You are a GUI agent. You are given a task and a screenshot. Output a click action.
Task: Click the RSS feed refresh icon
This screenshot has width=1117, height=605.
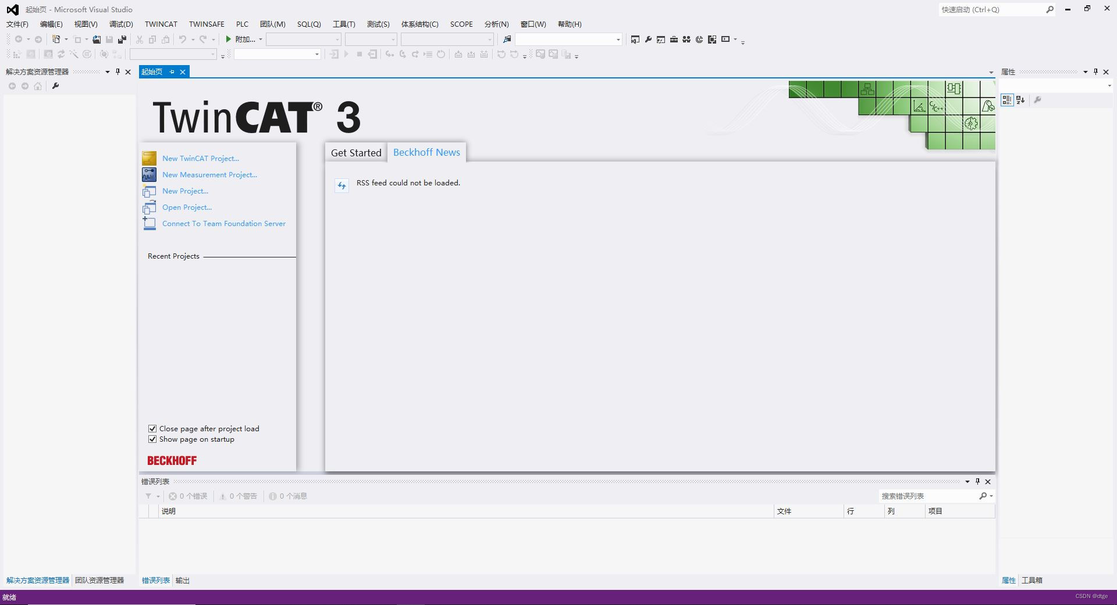(x=341, y=185)
